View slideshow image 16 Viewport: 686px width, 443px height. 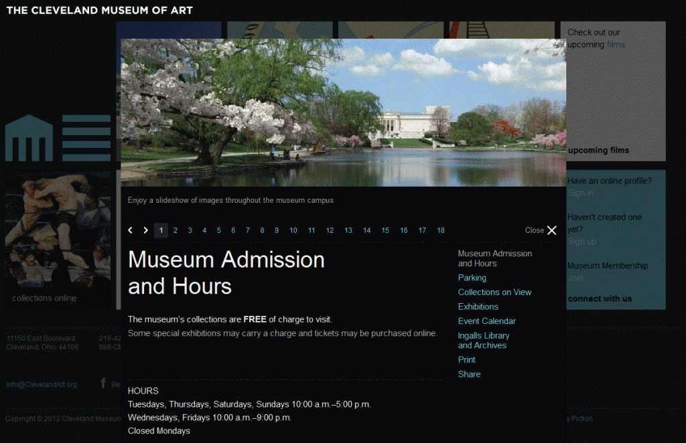404,230
